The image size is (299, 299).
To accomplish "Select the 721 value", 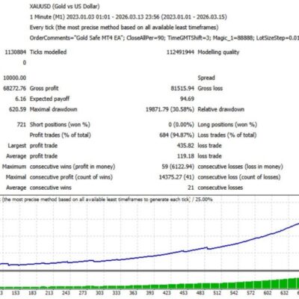I will pos(22,124).
